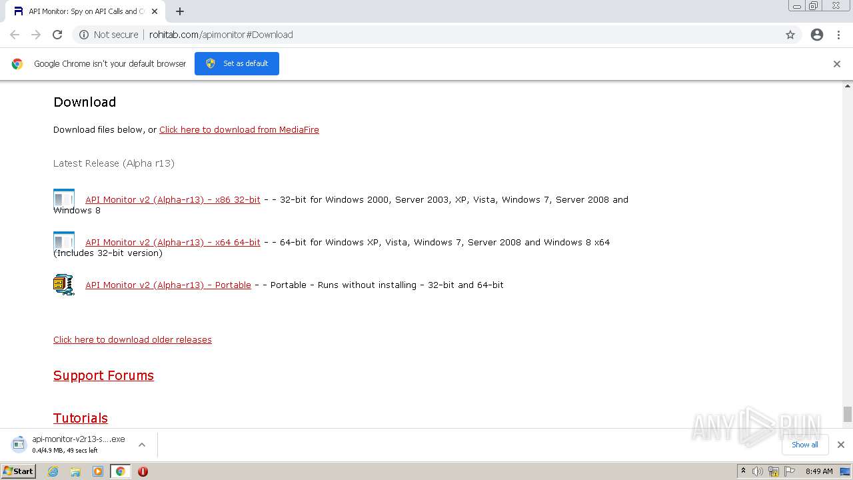Click the network tray icon

[774, 471]
